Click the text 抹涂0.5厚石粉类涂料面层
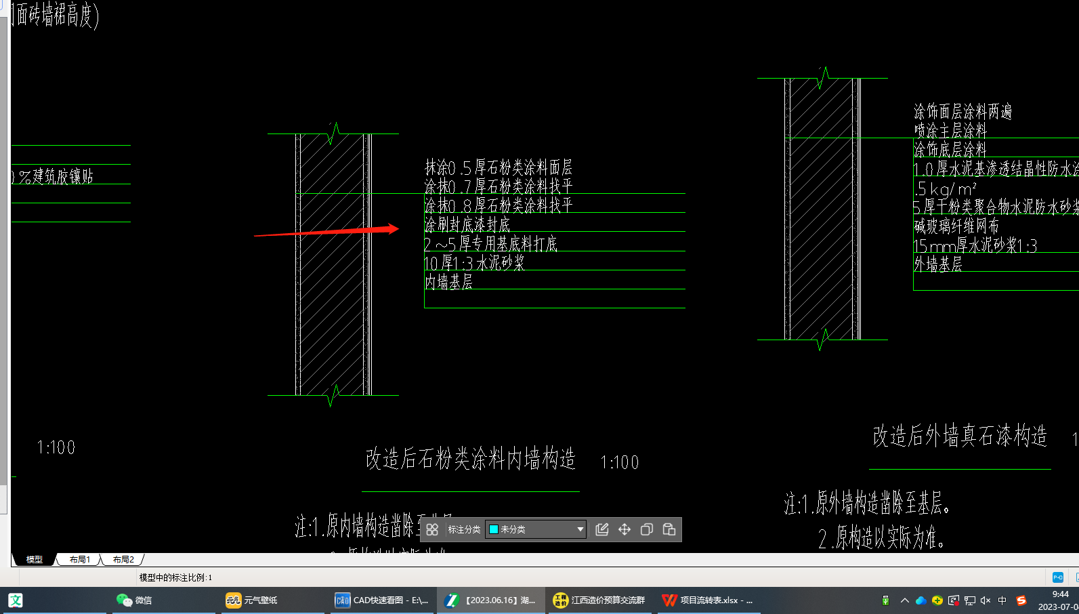The image size is (1079, 614). (x=499, y=167)
